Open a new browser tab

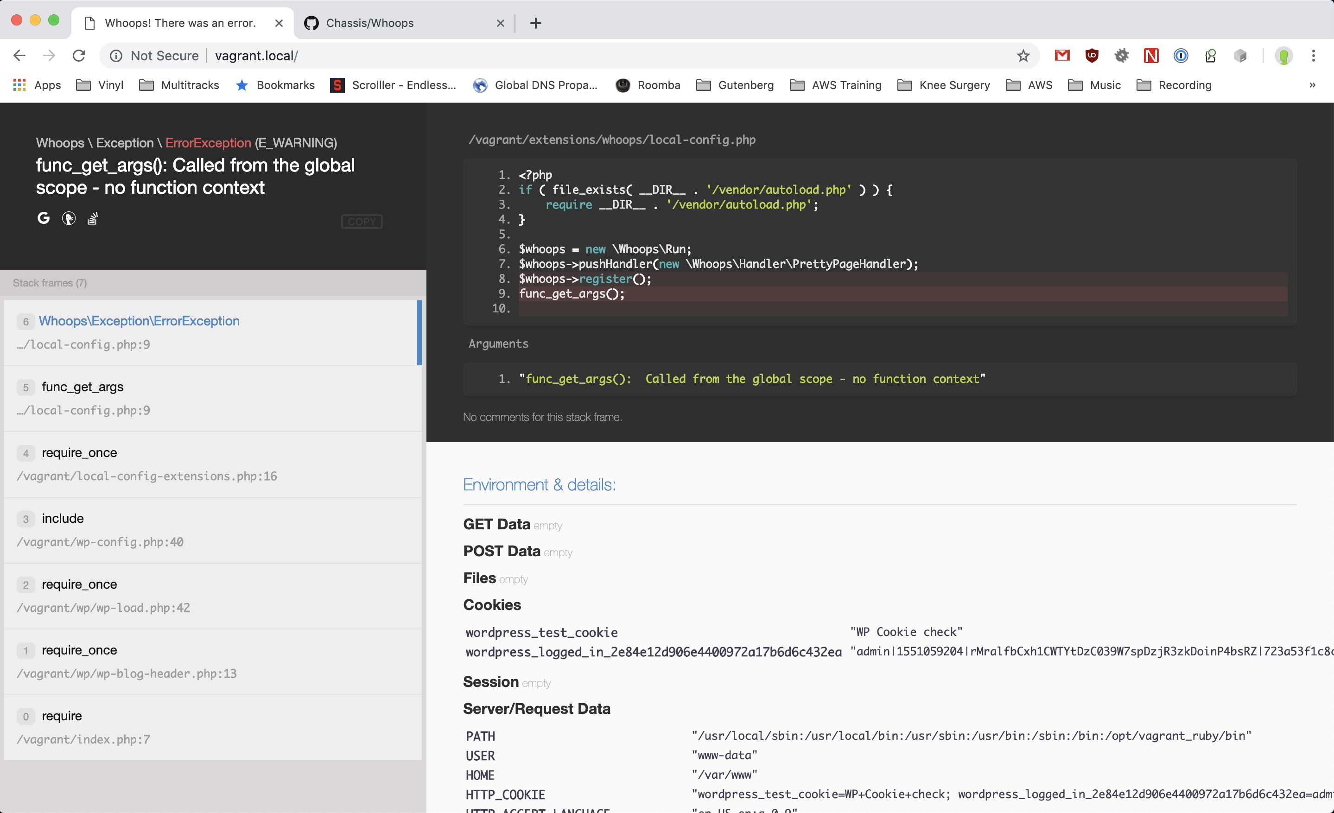click(535, 23)
